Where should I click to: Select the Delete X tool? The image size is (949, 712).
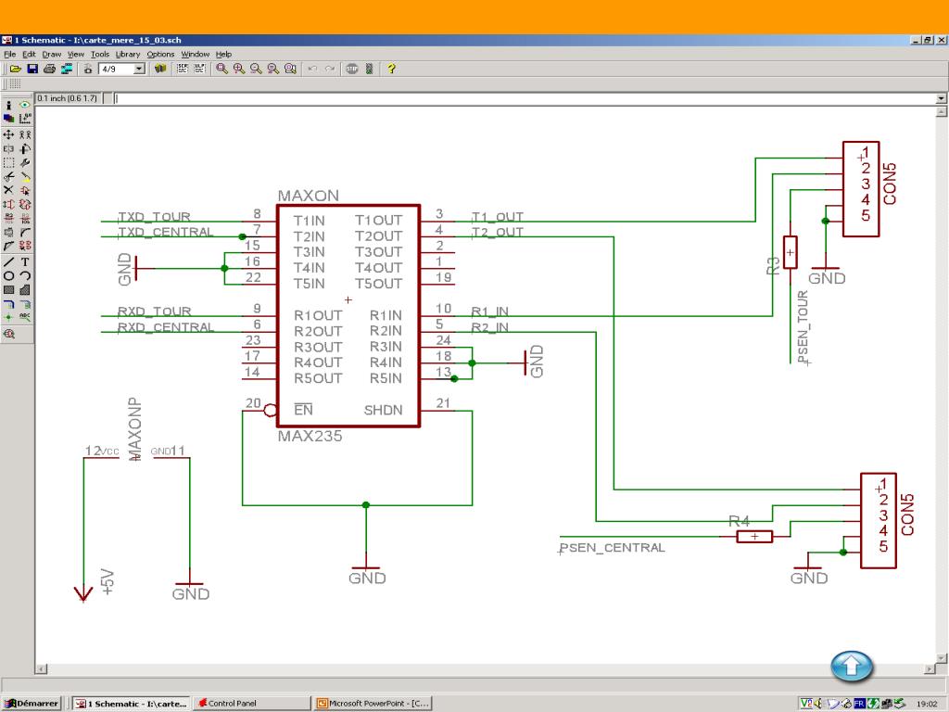coord(8,191)
